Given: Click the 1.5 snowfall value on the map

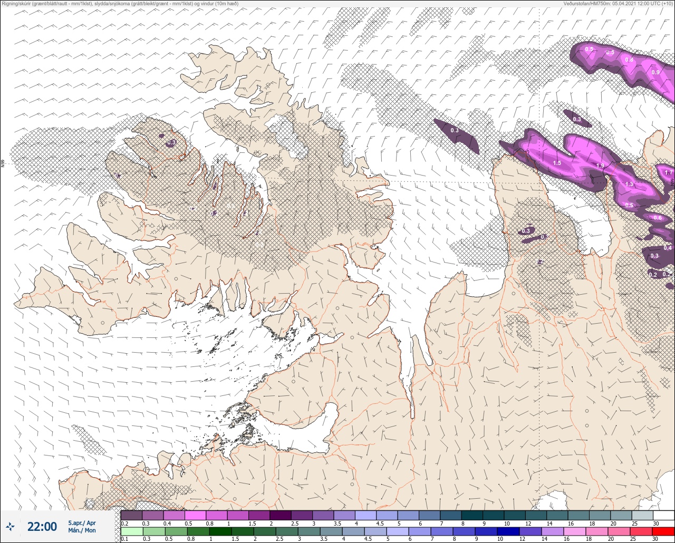Looking at the screenshot, I should pyautogui.click(x=557, y=163).
